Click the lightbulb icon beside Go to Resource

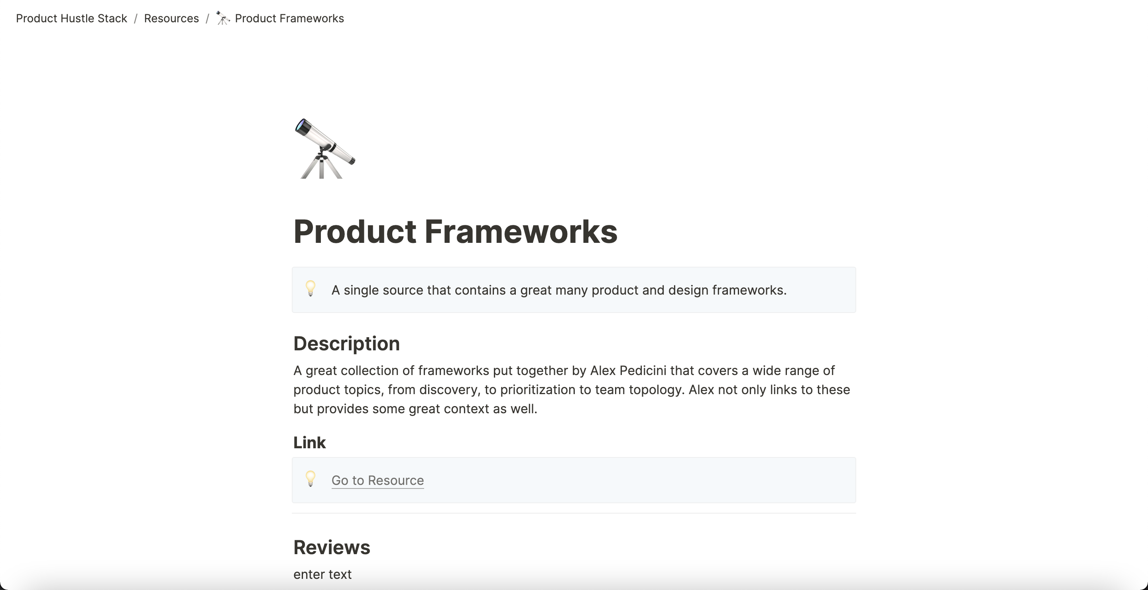pos(311,480)
